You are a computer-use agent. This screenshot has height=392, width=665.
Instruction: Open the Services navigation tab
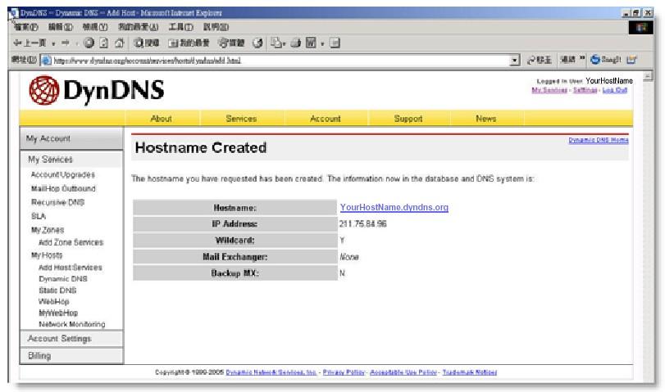click(x=241, y=119)
